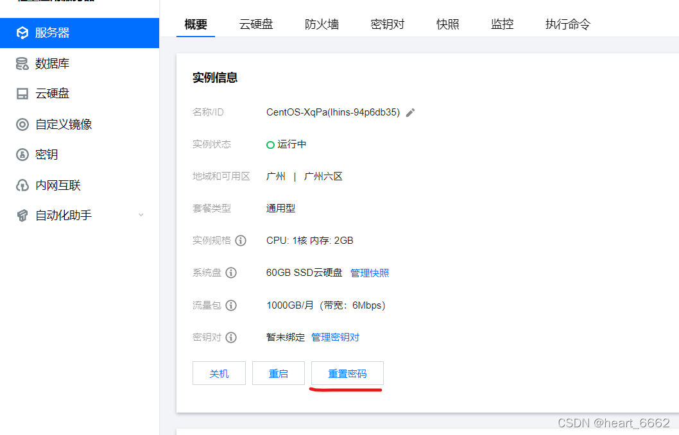Click the green 运行中 status circle
This screenshot has height=435, width=679.
(270, 144)
